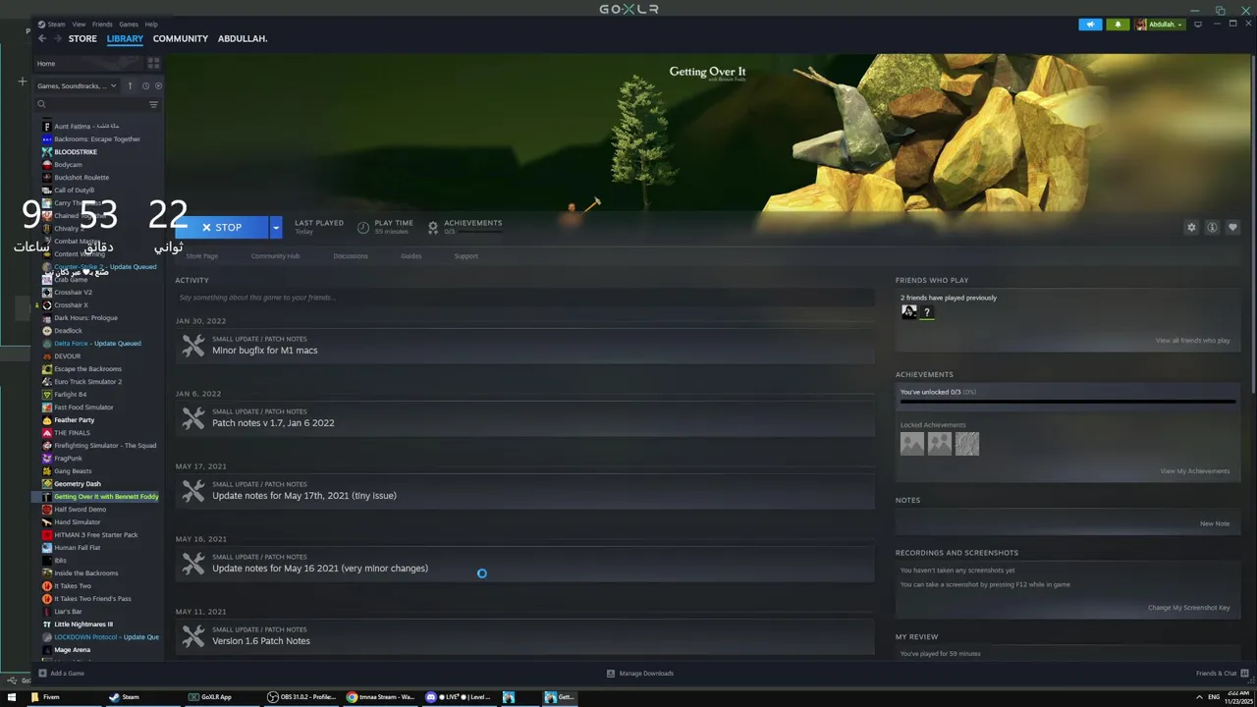Open the Games menu
This screenshot has width=1257, height=707.
pos(129,24)
